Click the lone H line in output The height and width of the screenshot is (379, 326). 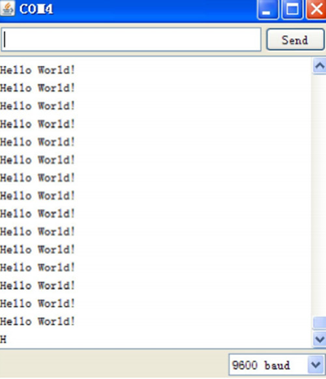point(3,339)
